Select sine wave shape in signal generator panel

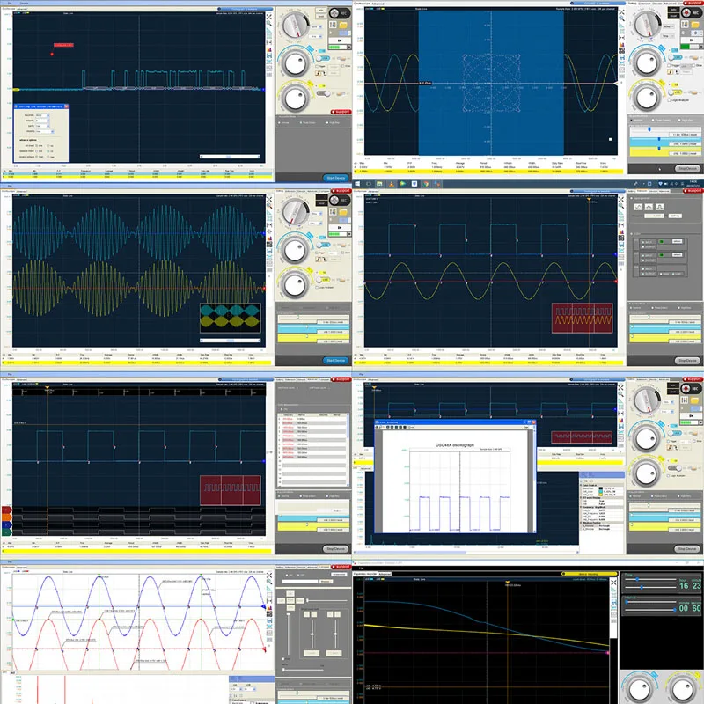click(x=638, y=207)
